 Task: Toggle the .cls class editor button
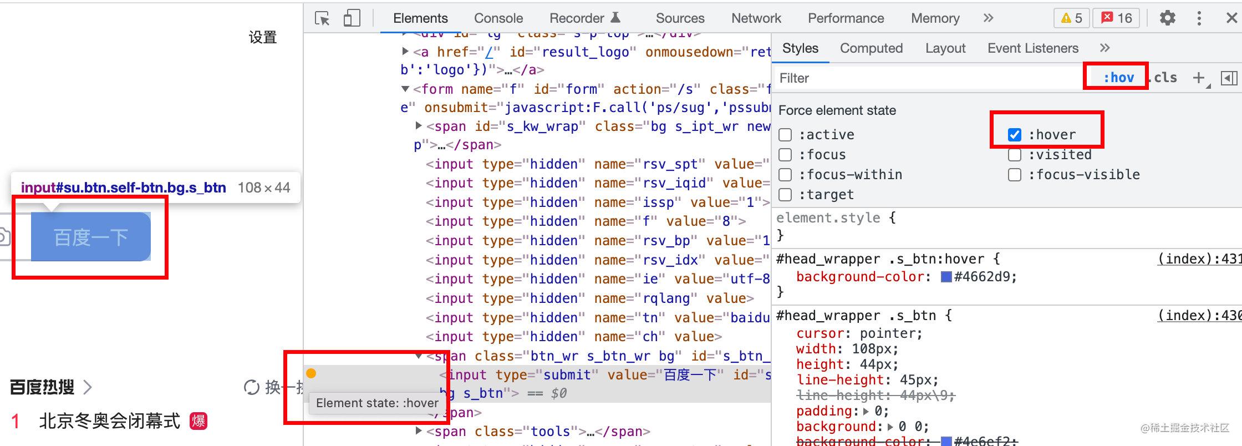click(x=1165, y=78)
